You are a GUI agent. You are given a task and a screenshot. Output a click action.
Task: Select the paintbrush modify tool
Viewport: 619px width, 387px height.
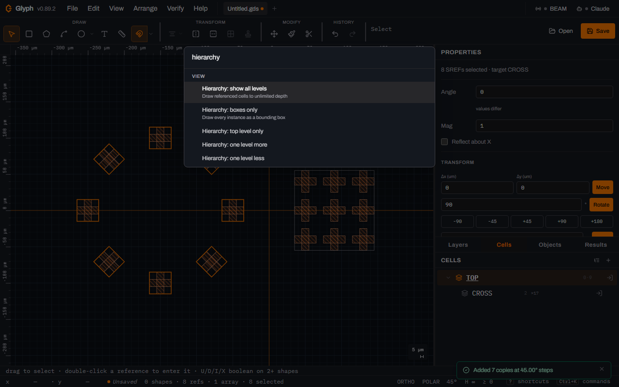292,34
